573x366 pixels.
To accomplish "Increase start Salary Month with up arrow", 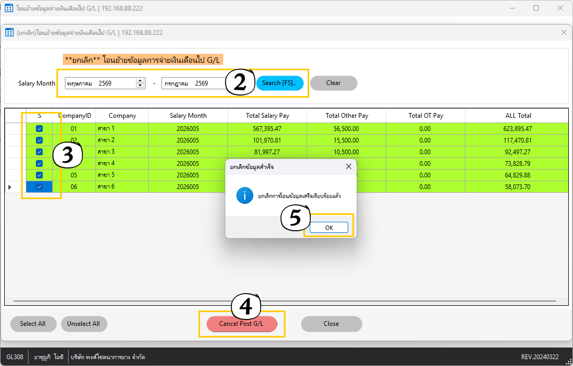I will [140, 81].
